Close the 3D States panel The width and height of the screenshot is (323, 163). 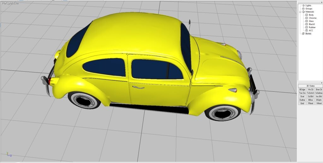(321, 83)
